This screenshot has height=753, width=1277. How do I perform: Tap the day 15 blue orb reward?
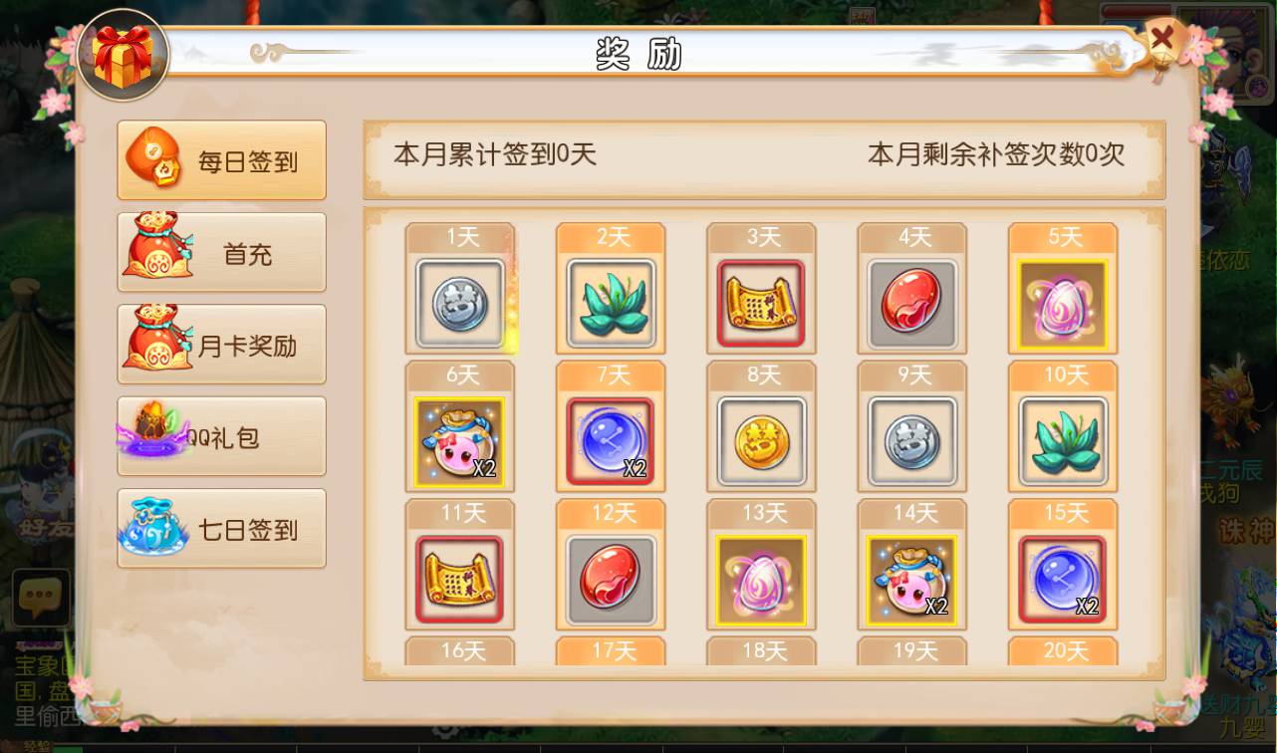click(x=1063, y=581)
